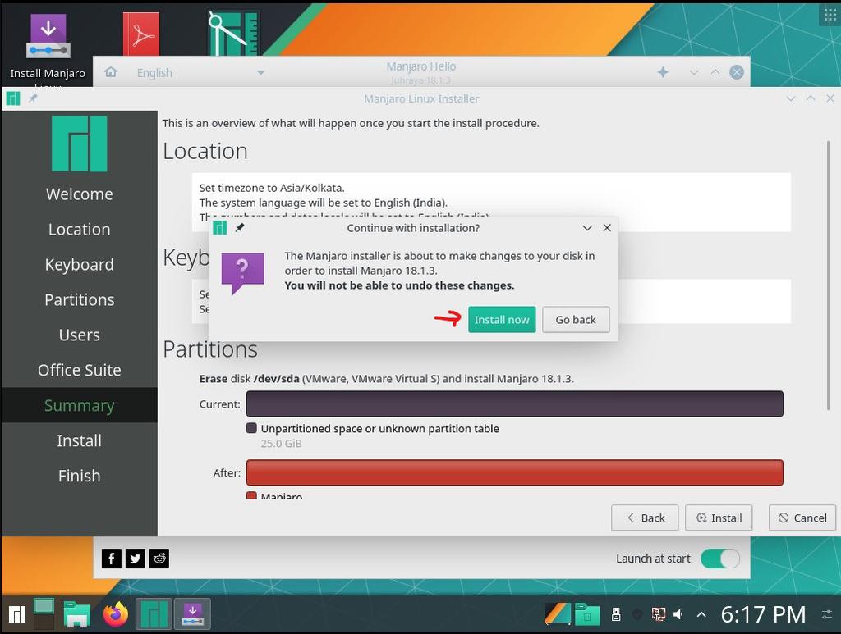Toggle Launch at start switch

click(719, 559)
